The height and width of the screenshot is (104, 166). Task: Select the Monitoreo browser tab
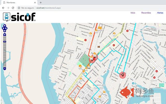point(19,3)
